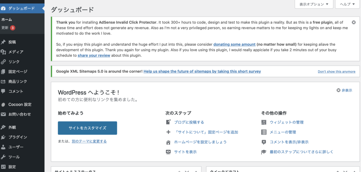The image size is (361, 172).
Task: Click the ウィジェットの管理 link
Action: [x=287, y=122]
